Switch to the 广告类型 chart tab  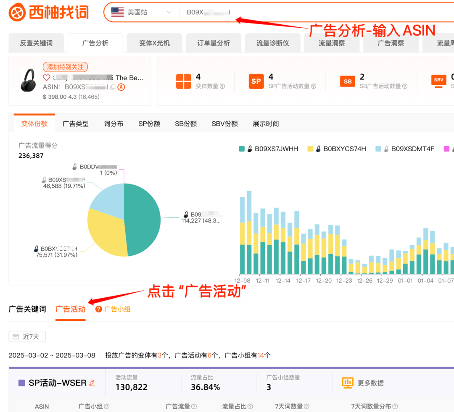pos(76,123)
